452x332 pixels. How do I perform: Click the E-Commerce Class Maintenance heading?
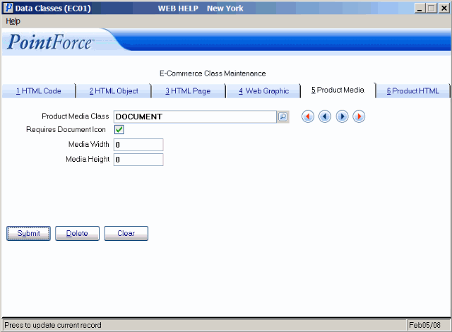point(213,73)
